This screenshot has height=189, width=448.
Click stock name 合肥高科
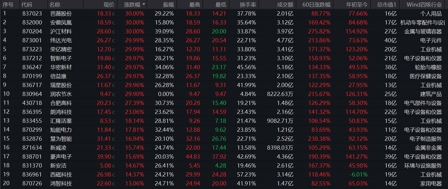(61, 103)
